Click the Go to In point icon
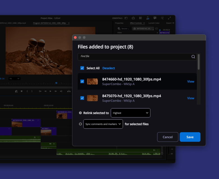Viewport: 219px width, 179px height. tap(40, 91)
